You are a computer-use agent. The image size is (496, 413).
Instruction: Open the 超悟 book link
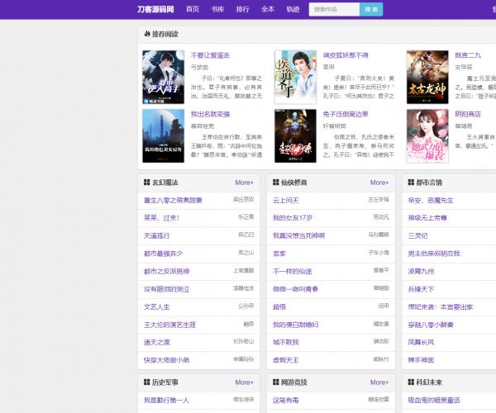click(279, 306)
